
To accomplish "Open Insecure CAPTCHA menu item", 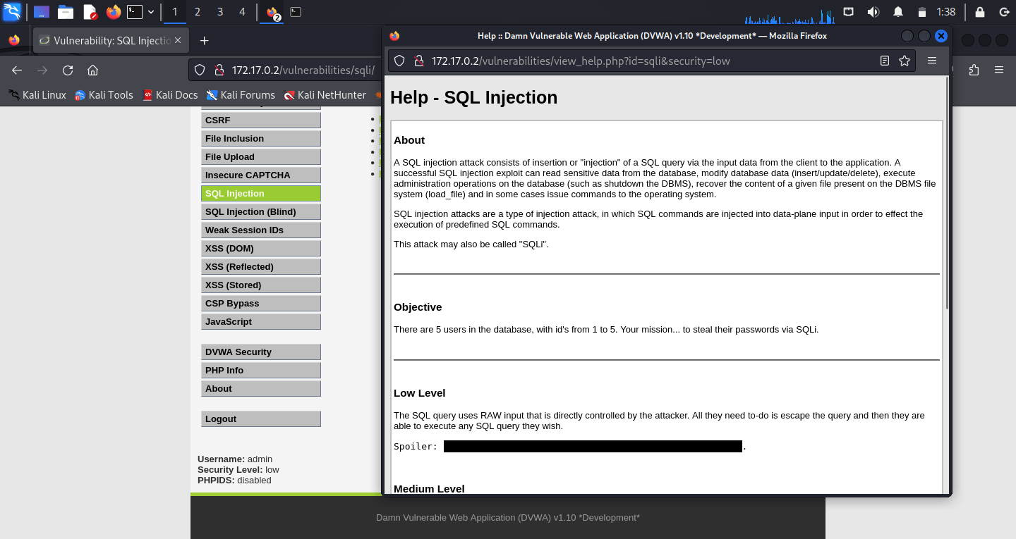I will click(x=261, y=175).
